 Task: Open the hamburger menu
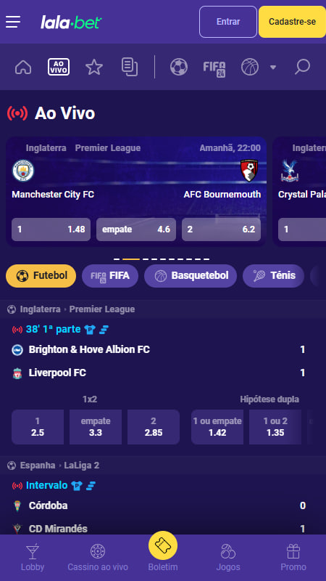click(x=13, y=22)
